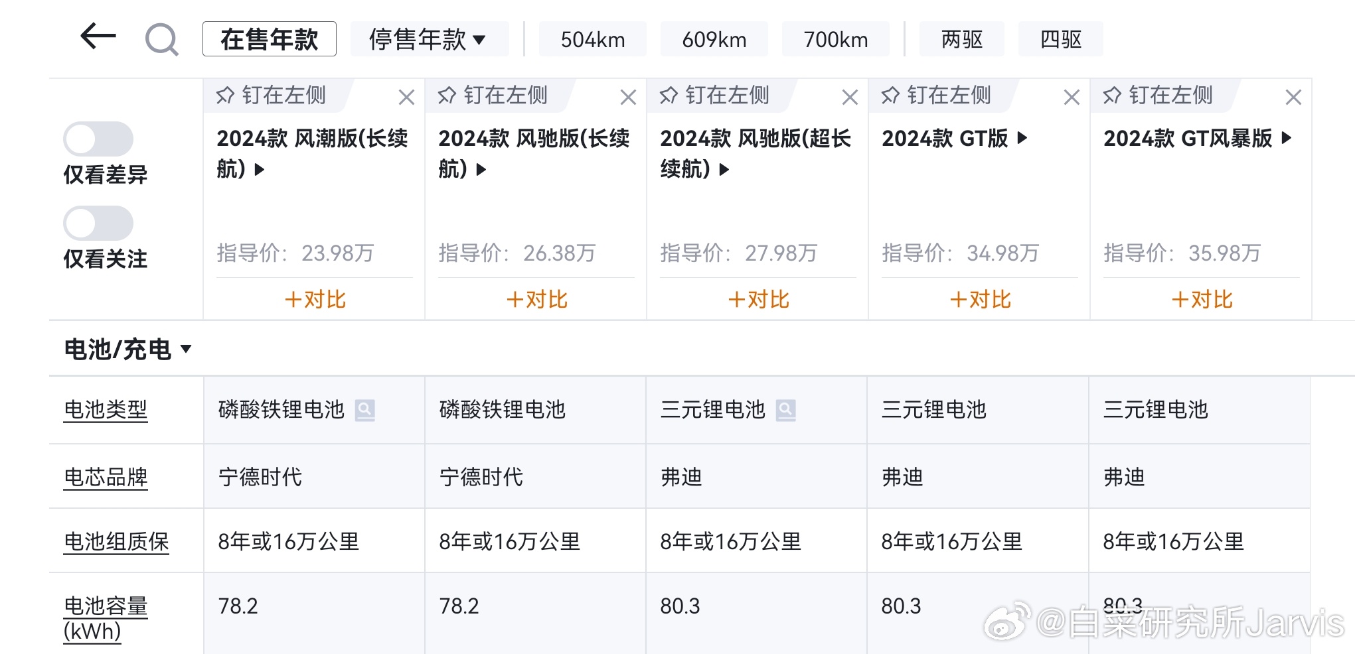
Task: Toggle the 仅看差异 switch
Action: [x=98, y=139]
